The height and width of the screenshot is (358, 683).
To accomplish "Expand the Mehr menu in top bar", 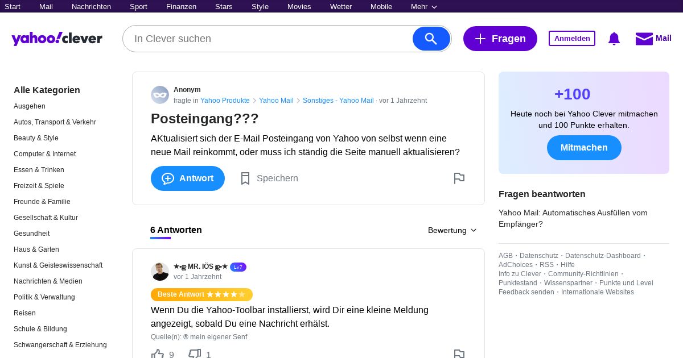I will click(x=424, y=7).
